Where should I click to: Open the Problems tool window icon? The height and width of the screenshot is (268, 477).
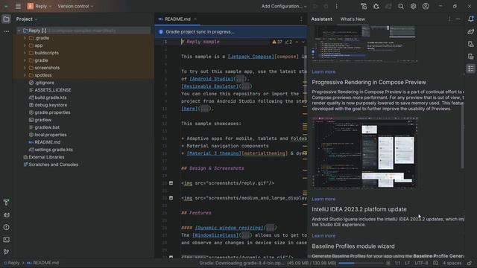pyautogui.click(x=6, y=227)
